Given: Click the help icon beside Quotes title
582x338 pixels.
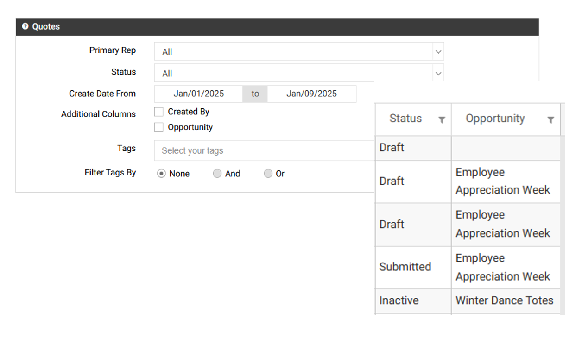Looking at the screenshot, I should pos(25,26).
